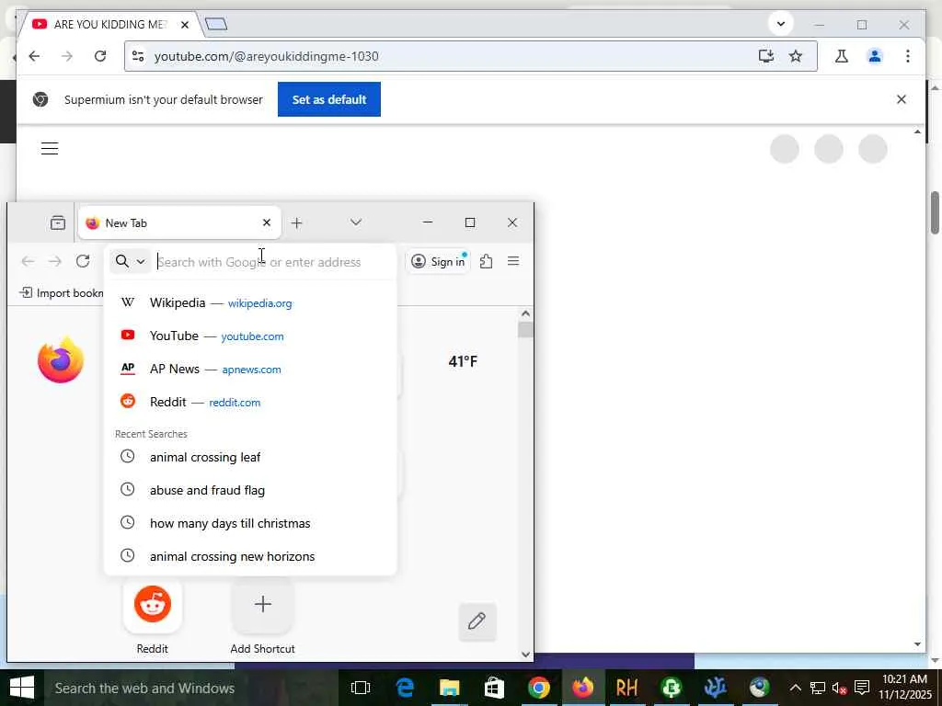This screenshot has height=706, width=942.
Task: Open the Firefox application menu
Action: tap(513, 261)
